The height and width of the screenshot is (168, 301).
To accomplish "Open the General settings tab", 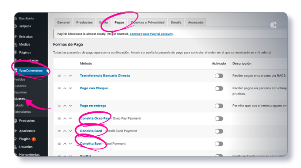I will click(63, 23).
